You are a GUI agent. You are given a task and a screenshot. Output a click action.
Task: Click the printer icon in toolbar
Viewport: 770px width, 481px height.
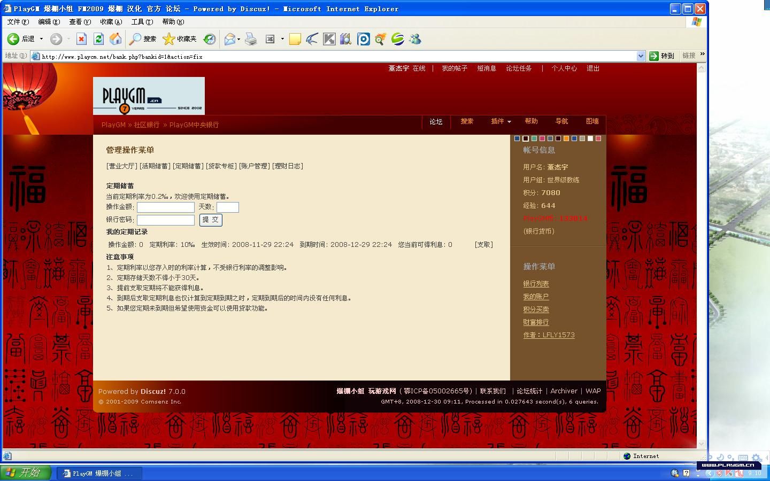click(251, 39)
